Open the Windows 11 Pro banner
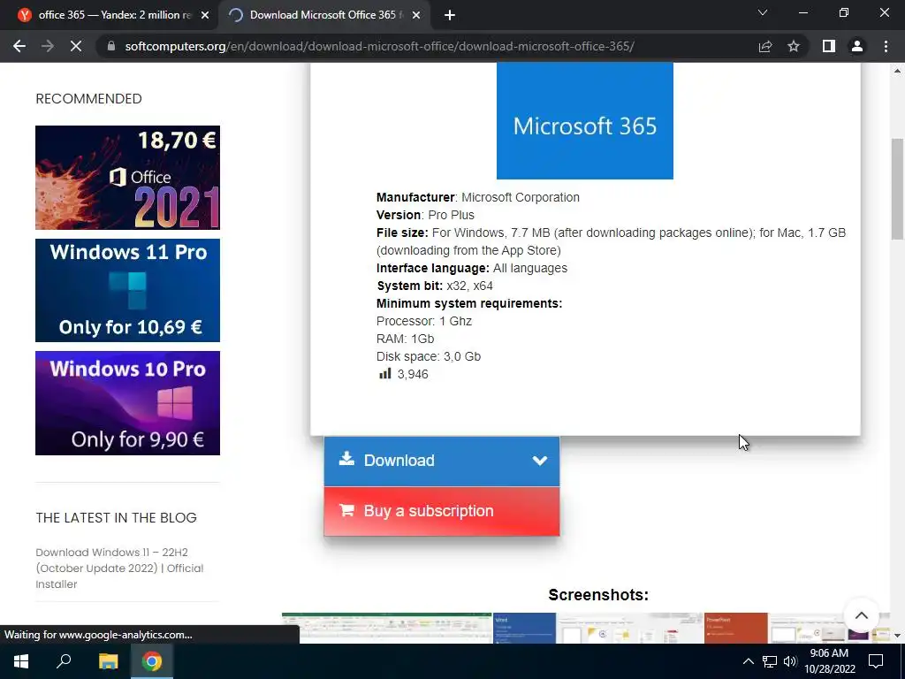 click(127, 290)
